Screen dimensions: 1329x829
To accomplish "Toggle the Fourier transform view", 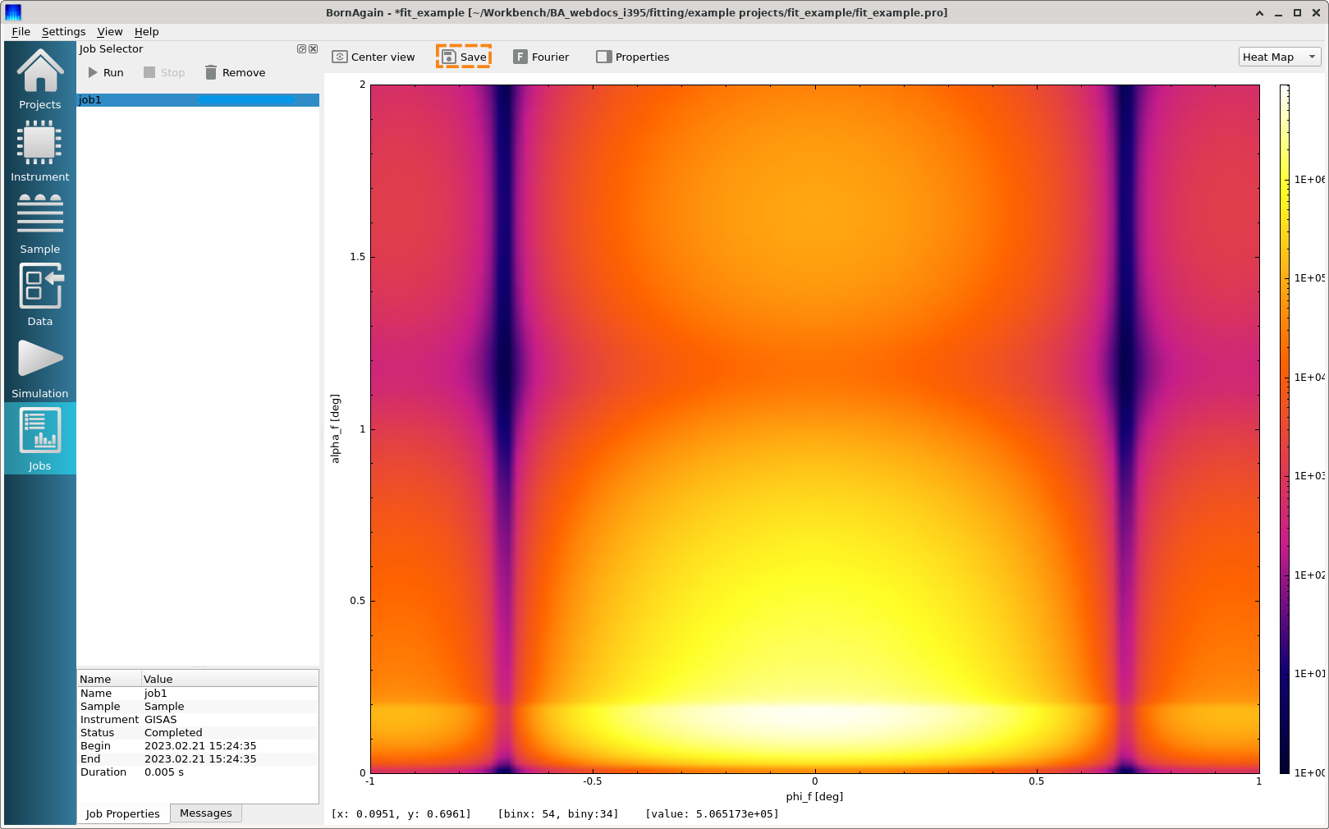I will 541,57.
